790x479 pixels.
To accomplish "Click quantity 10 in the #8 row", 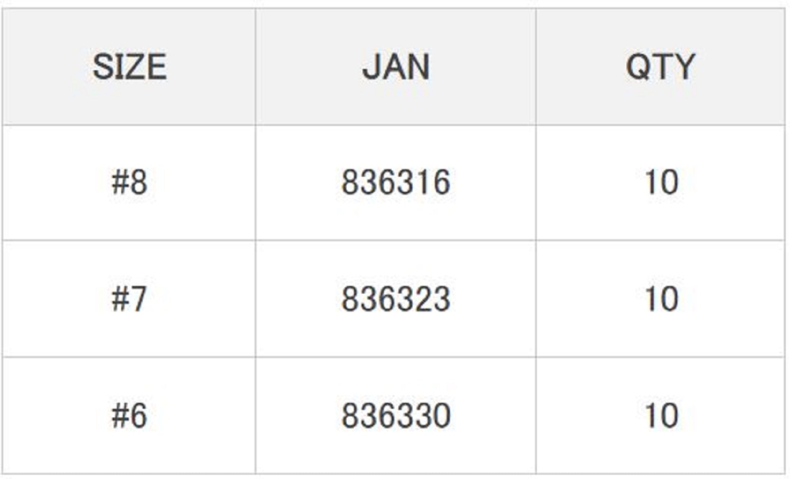I will coord(661,182).
